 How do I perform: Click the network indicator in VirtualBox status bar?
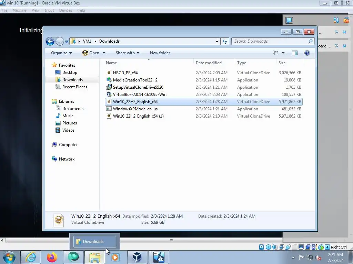(x=281, y=247)
